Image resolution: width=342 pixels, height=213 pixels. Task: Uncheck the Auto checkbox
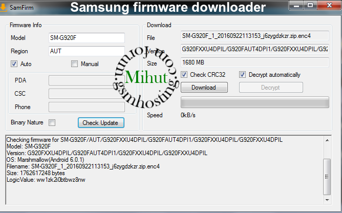pyautogui.click(x=14, y=63)
